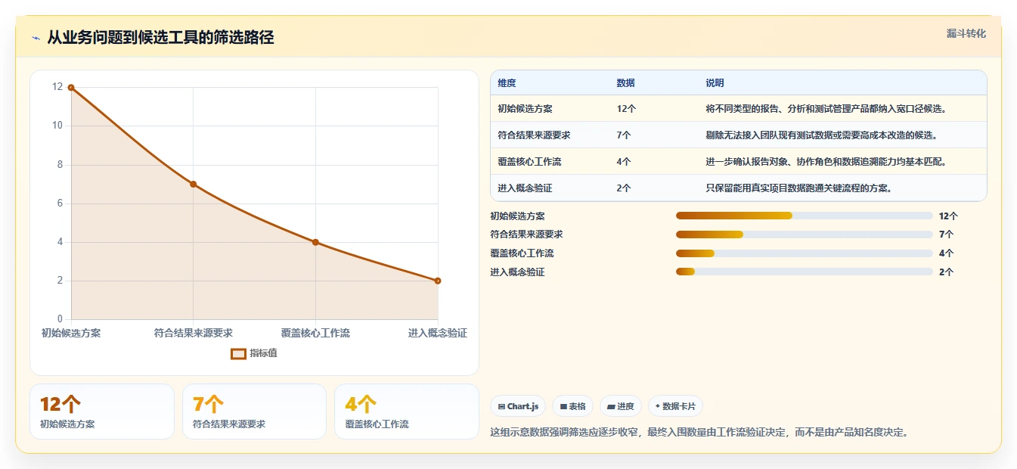Click the table value 7个
The width and height of the screenshot is (1017, 469).
pyautogui.click(x=624, y=135)
